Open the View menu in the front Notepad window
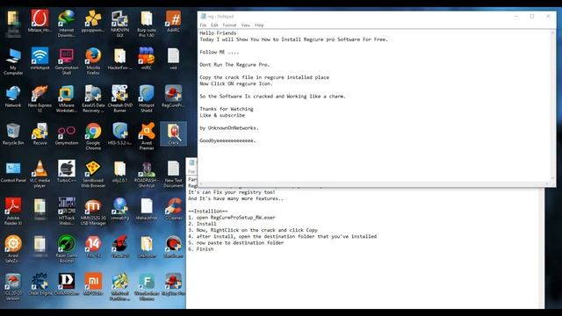Viewport: 562px width, 316px height. point(246,25)
